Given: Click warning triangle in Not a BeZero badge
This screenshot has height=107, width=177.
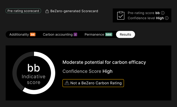Looking at the screenshot, I should pos(67,83).
